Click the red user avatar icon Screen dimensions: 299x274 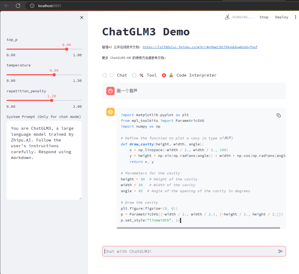pyautogui.click(x=110, y=91)
